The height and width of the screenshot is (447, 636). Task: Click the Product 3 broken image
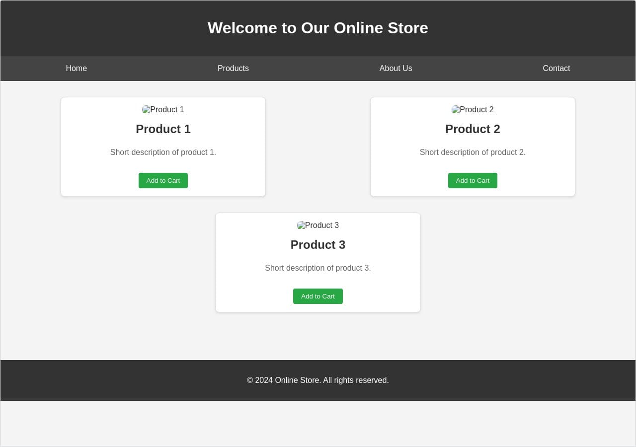pos(318,225)
